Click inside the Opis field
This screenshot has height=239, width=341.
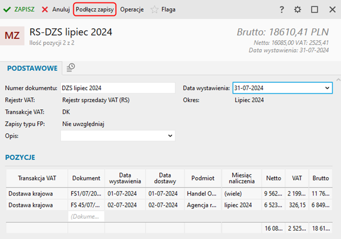(118, 136)
